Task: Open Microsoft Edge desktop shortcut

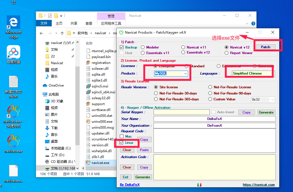Action: click(x=13, y=27)
